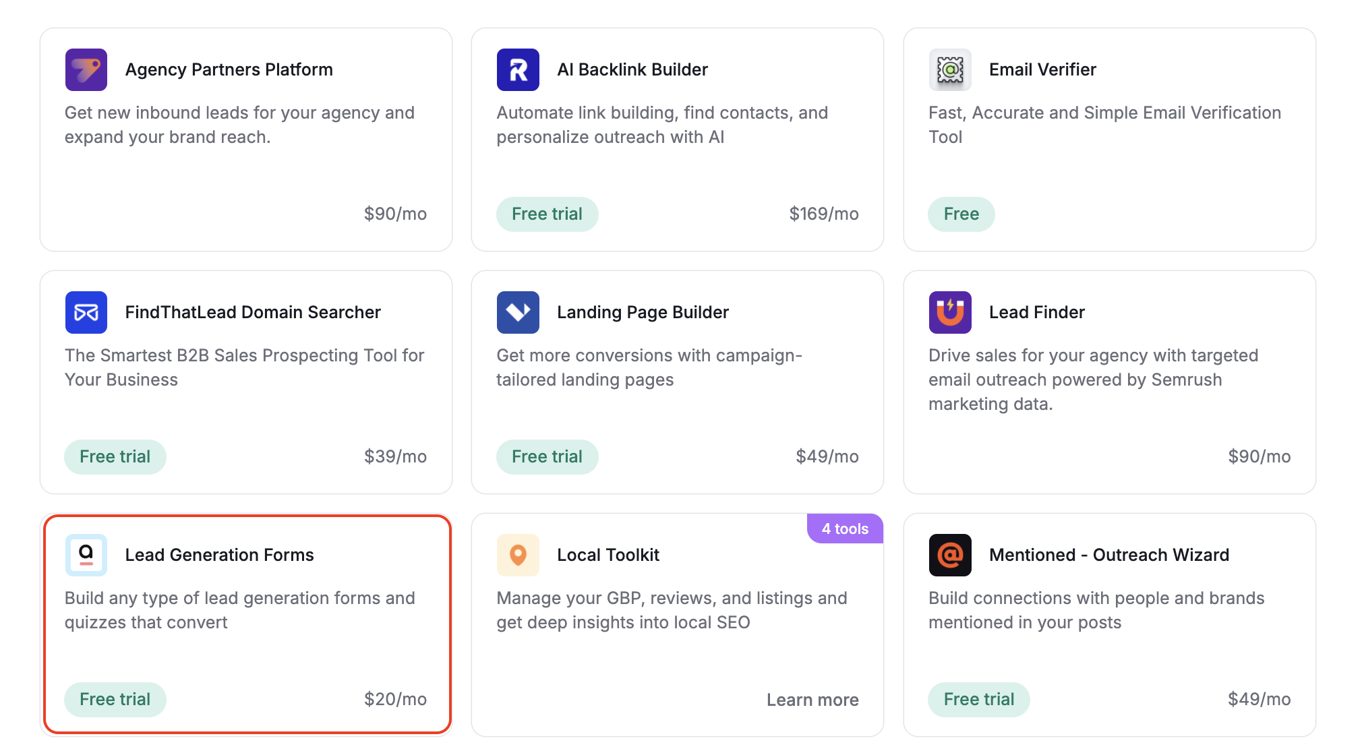Click the Free trial badge on Mentioned Outreach Wizard
This screenshot has width=1362, height=751.
pyautogui.click(x=979, y=700)
